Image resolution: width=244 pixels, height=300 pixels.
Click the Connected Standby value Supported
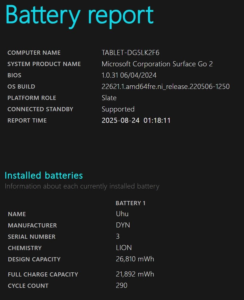click(118, 109)
